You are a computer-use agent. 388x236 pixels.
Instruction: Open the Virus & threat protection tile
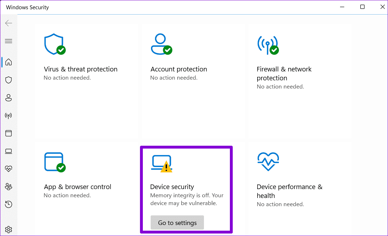[x=81, y=69]
